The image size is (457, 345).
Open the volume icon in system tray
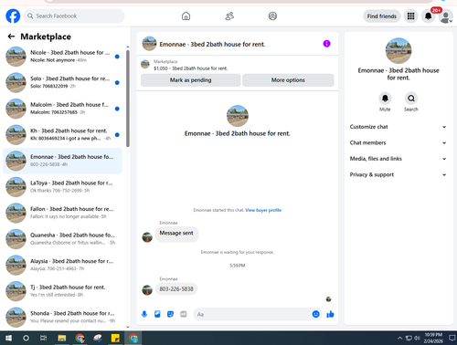[417, 338]
